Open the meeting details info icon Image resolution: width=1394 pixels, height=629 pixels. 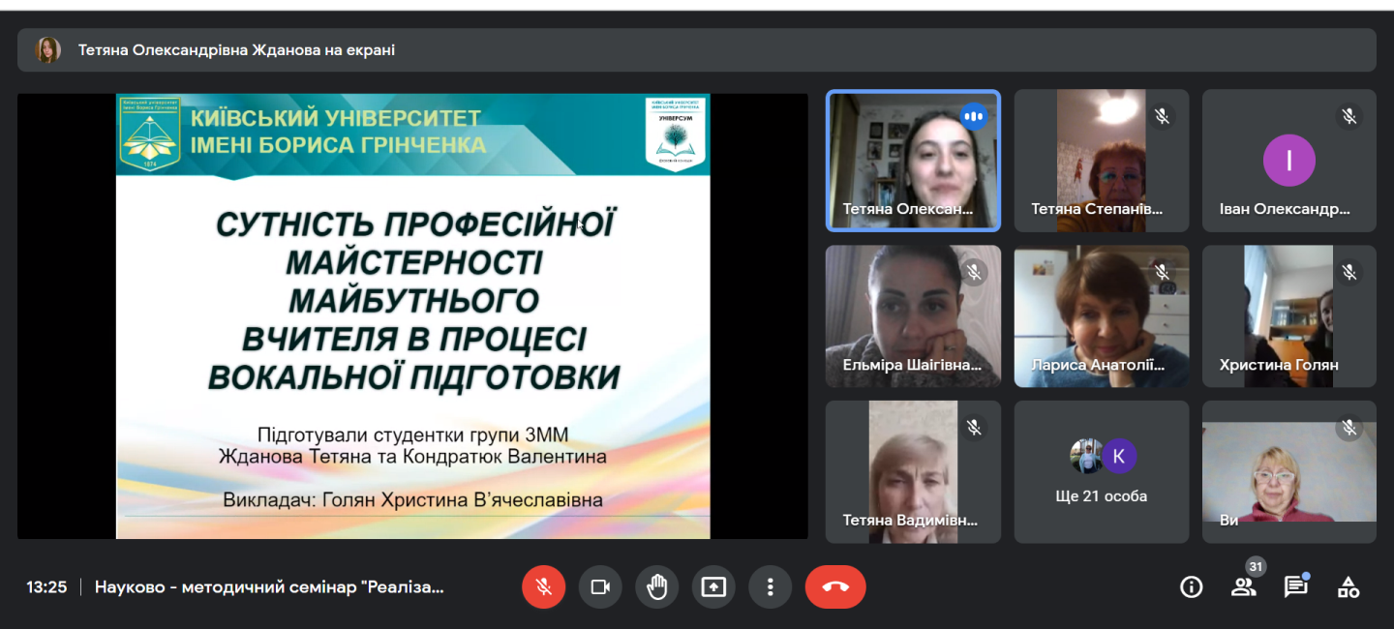[1192, 586]
